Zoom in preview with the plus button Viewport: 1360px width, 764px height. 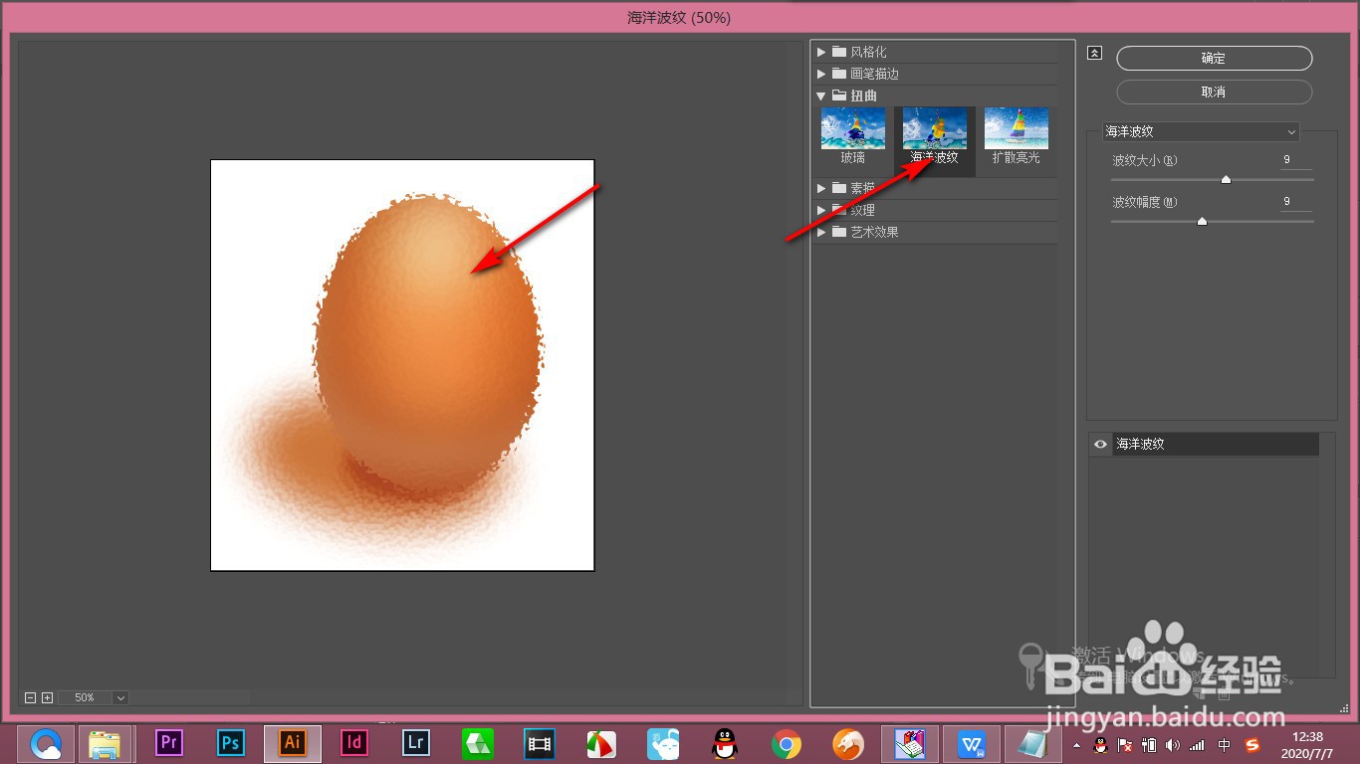tap(47, 698)
